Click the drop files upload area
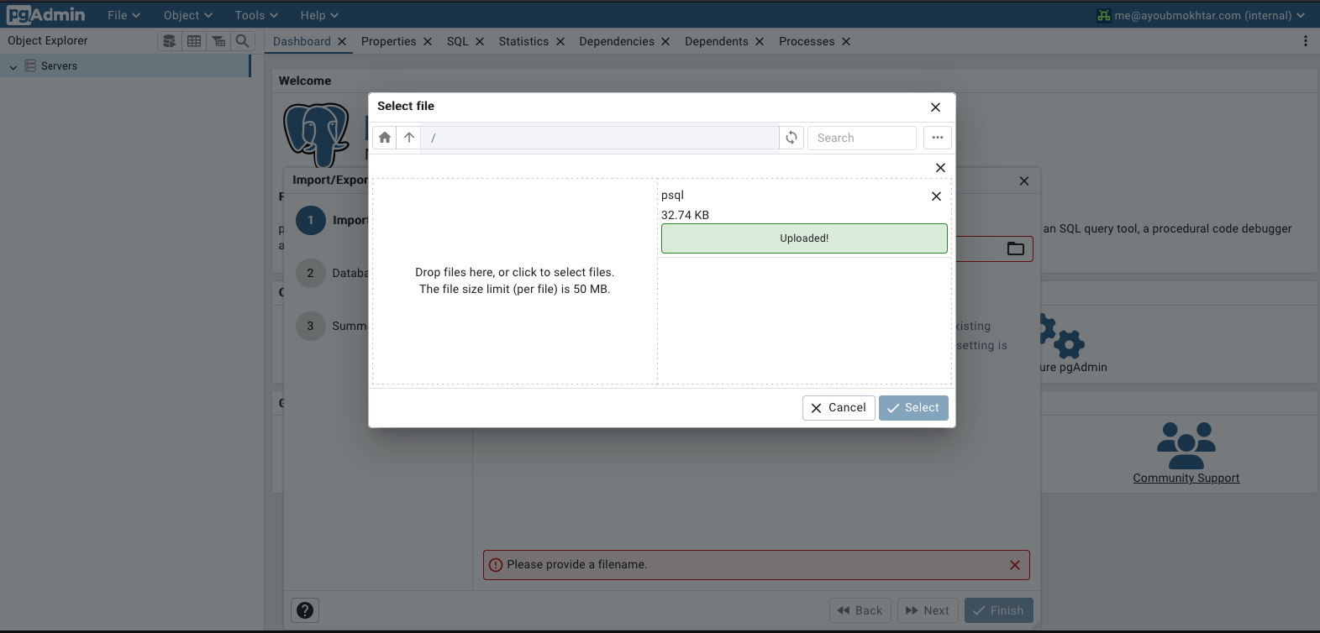Viewport: 1320px width, 633px height. [x=515, y=280]
